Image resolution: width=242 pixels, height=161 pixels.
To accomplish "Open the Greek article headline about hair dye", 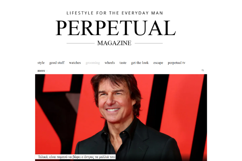I will [x=77, y=157].
